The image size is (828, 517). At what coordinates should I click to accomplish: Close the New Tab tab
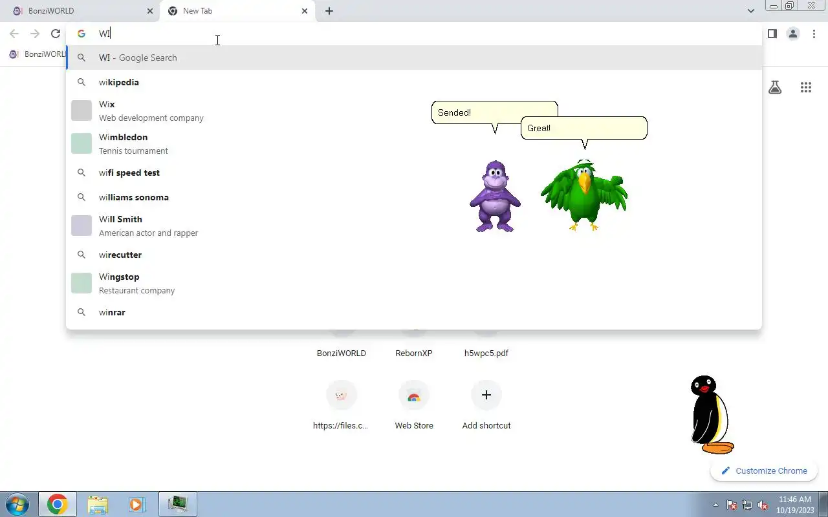305,11
